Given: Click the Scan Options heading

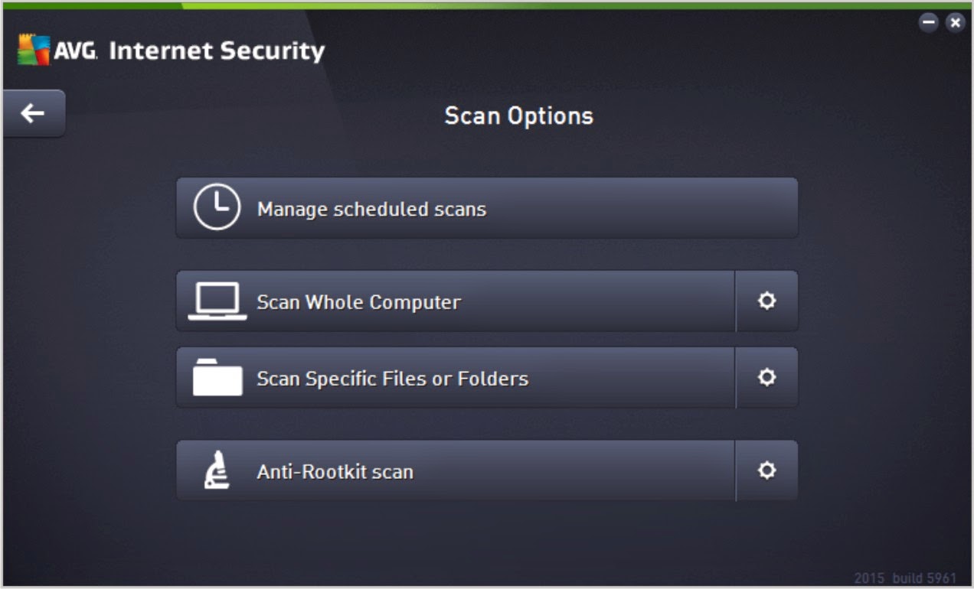Looking at the screenshot, I should 518,116.
